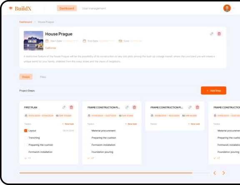Viewport: 240px width, 185px height.
Task: Check Formwork installation in SAR 47,800 step card
Action: click(x=89, y=145)
